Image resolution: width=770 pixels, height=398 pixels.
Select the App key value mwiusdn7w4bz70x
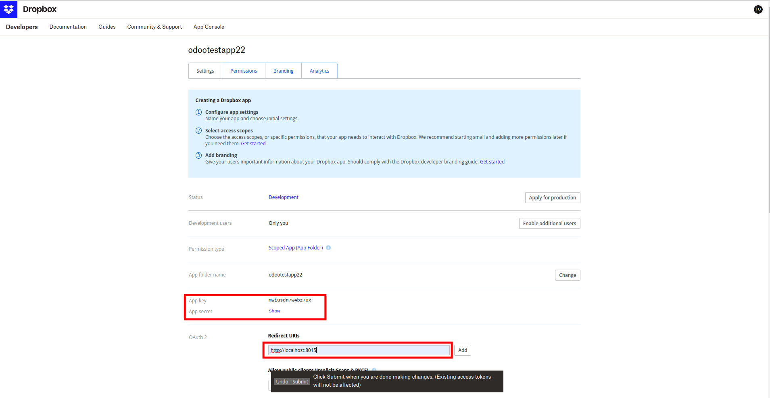coord(290,300)
